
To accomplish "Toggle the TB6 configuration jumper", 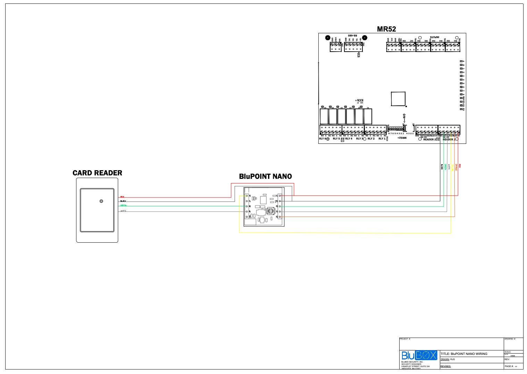I will point(359,55).
